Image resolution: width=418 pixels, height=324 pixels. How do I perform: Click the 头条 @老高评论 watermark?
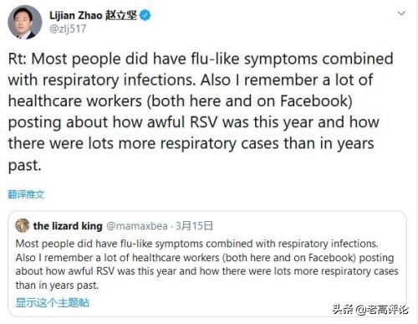click(x=370, y=310)
